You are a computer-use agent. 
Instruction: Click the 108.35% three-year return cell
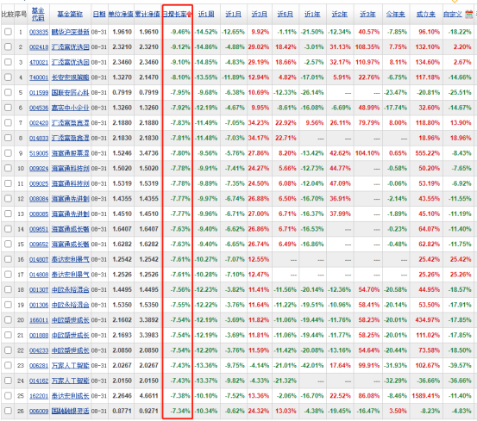tap(367, 47)
